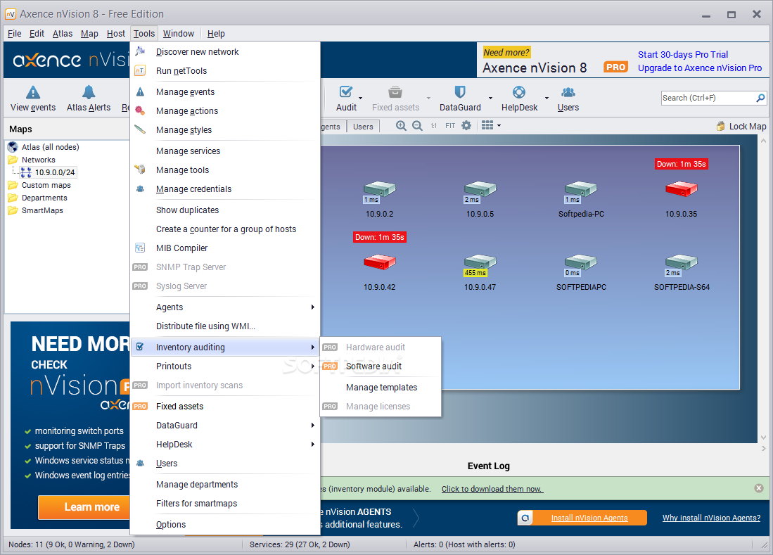Click Upgrade to Axence nVision Pro
This screenshot has width=773, height=555.
700,68
